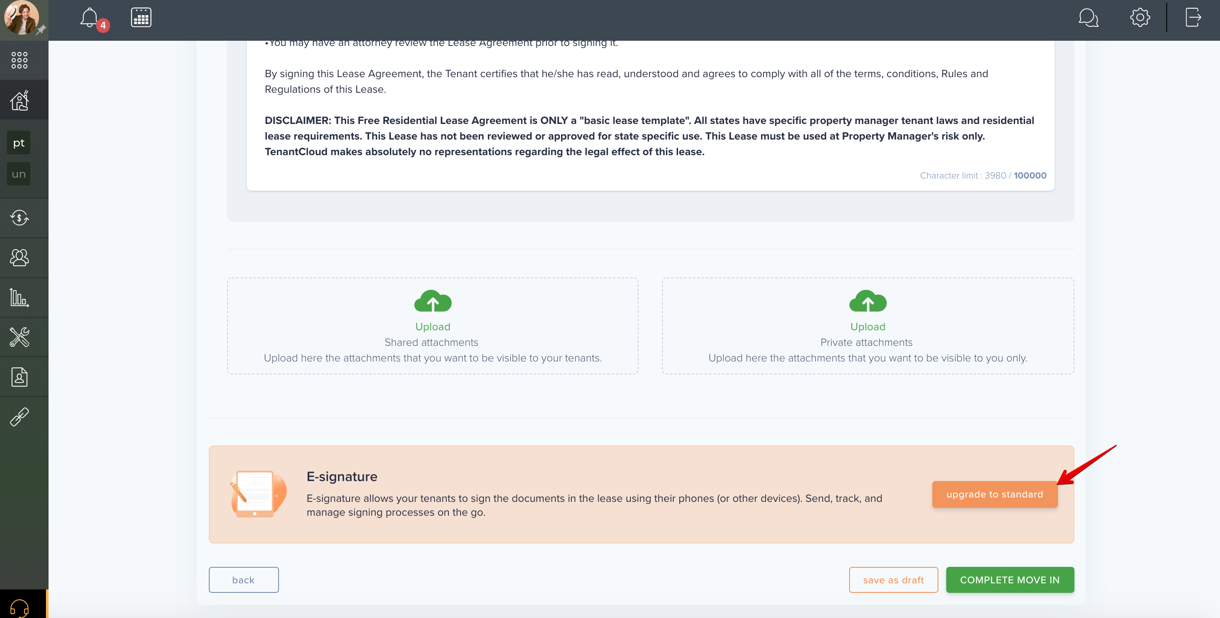The image size is (1220, 618).
Task: Click the logout icon
Action: click(x=1193, y=17)
